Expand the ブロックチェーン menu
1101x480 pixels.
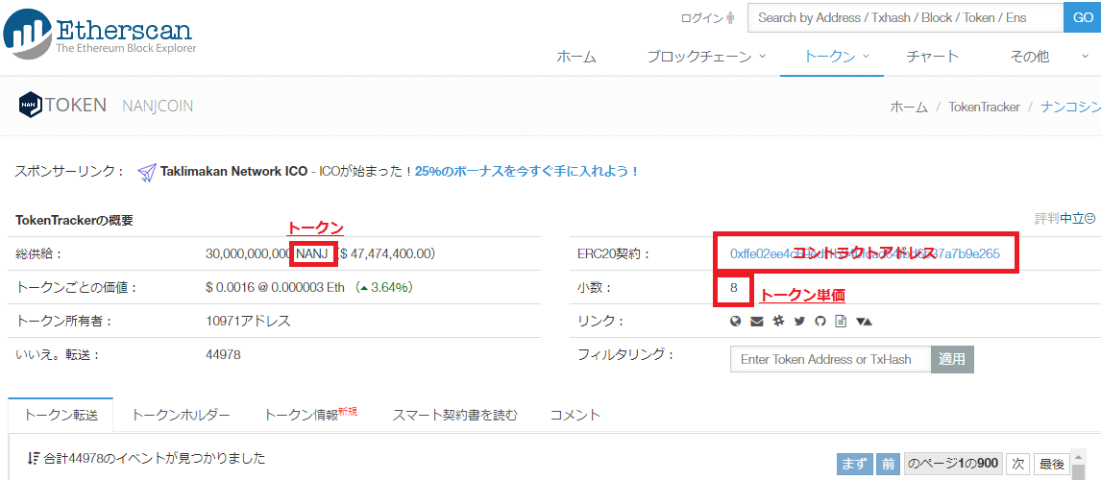[x=706, y=57]
